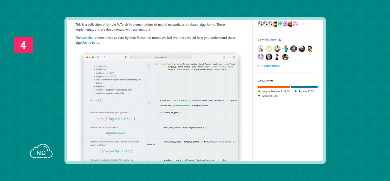Open the README preview screenshot of nn.labml.ai
This screenshot has width=390, height=181.
click(161, 107)
